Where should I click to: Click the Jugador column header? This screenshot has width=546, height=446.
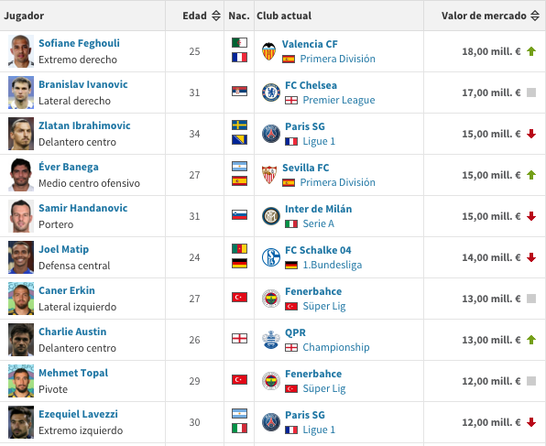24,16
